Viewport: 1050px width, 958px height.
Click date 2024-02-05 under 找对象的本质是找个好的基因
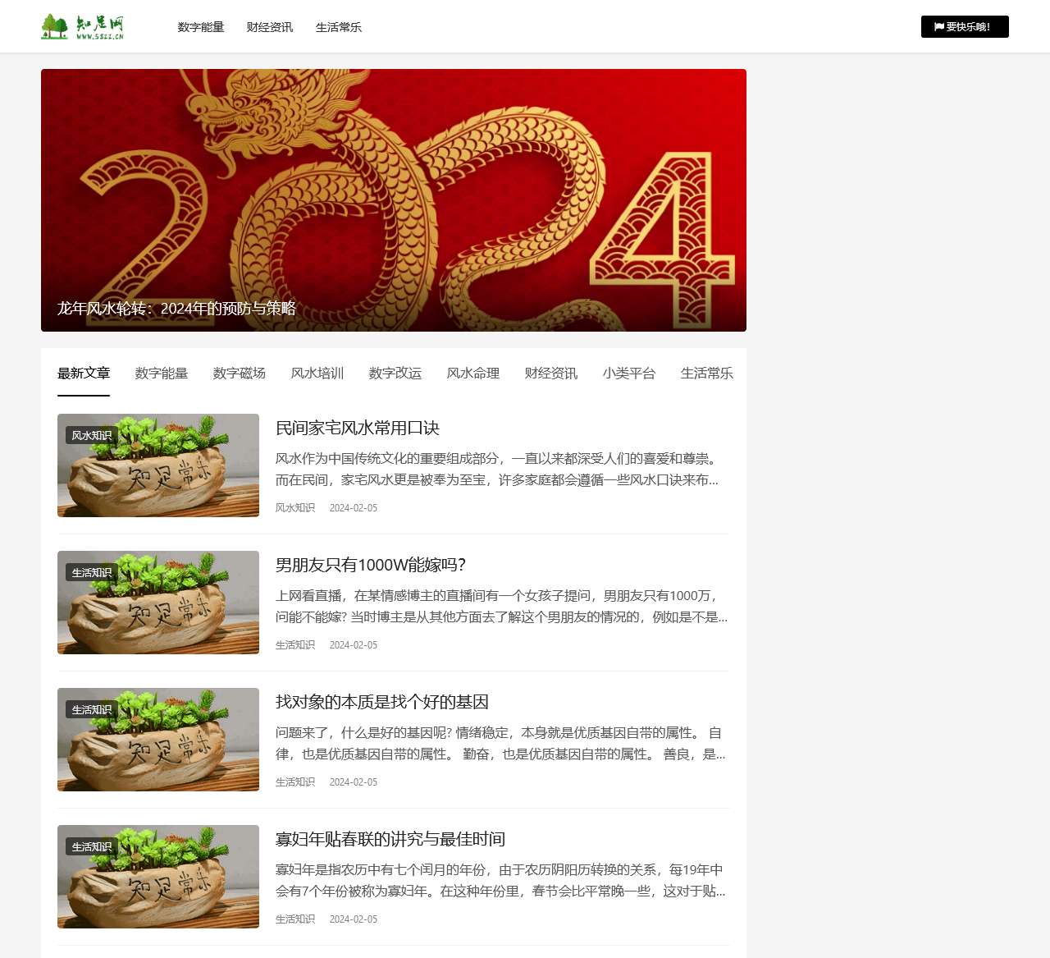[x=354, y=782]
